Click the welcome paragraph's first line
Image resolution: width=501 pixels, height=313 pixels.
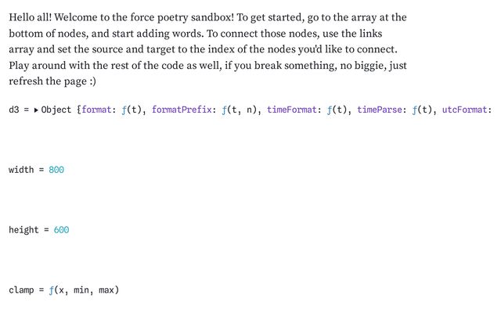[x=207, y=16]
